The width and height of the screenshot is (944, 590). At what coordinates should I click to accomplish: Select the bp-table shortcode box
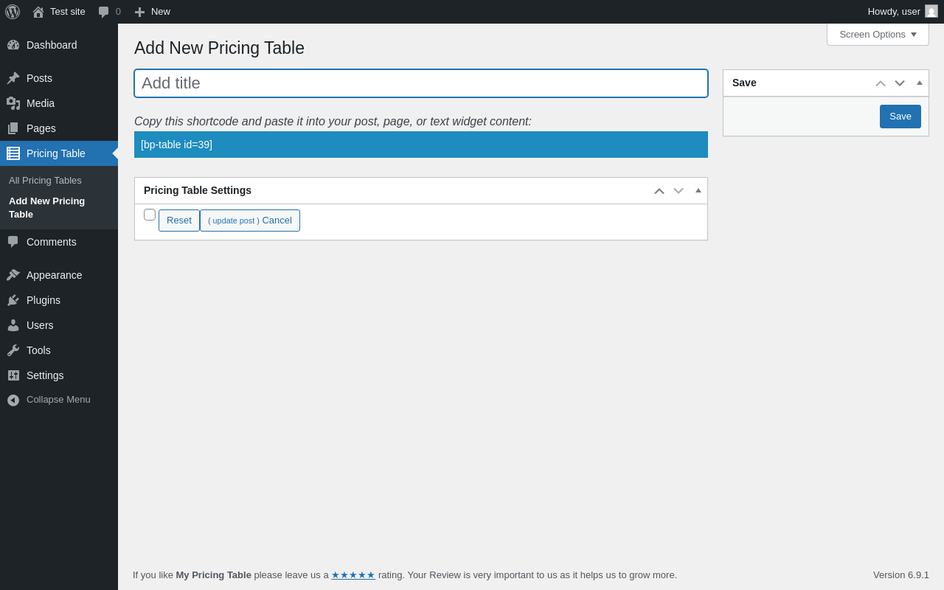[421, 145]
